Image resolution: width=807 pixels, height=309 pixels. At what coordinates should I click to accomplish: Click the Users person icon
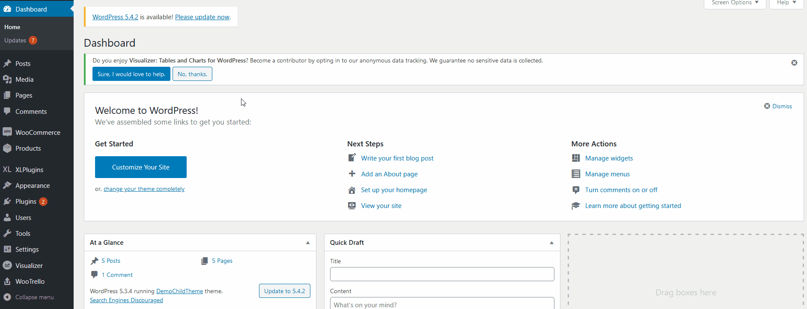(x=7, y=217)
